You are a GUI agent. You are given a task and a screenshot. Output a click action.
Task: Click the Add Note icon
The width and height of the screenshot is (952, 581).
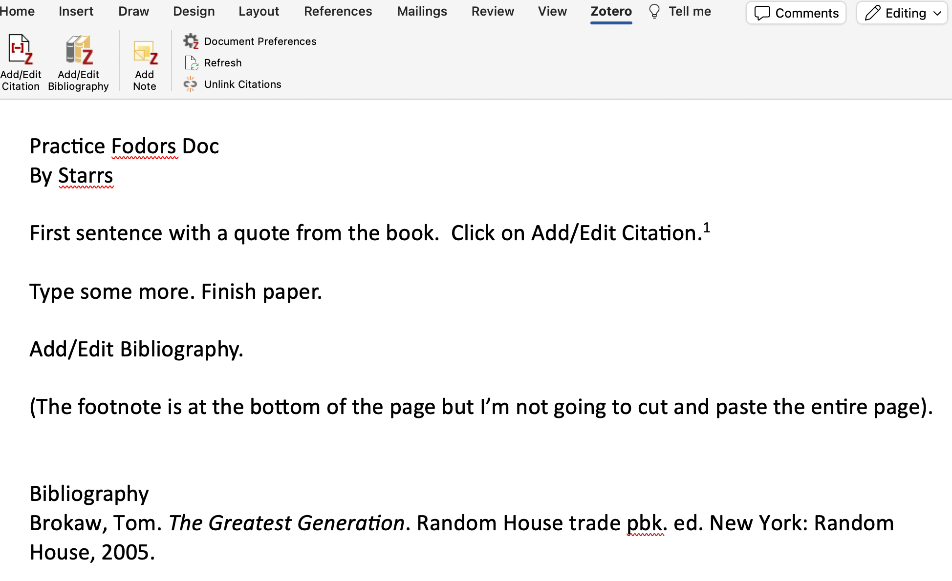(x=145, y=52)
